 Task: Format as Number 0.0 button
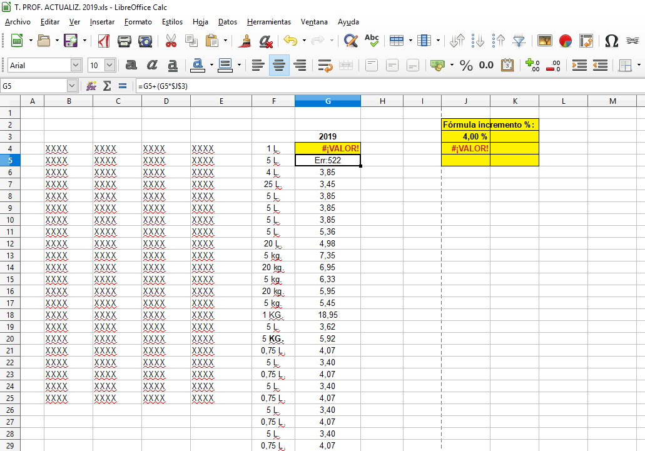pos(486,65)
